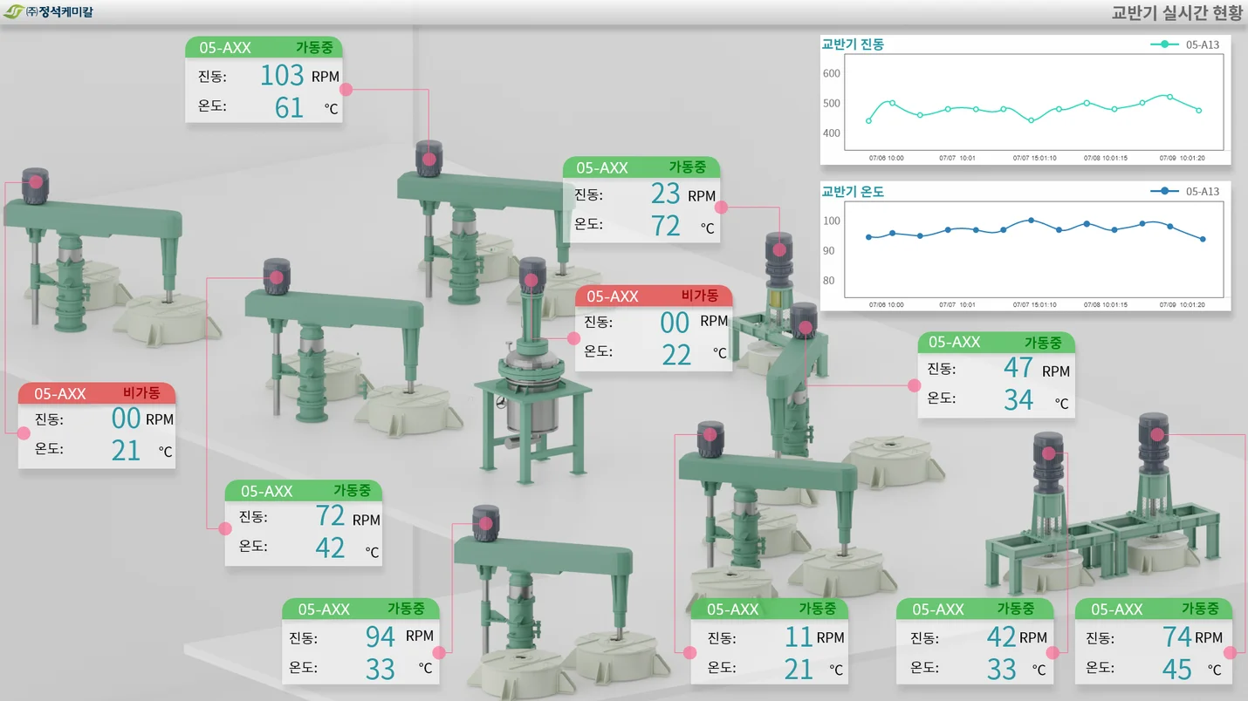This screenshot has height=701, width=1248.
Task: Open the 42 RPM equipment card
Action: [x=975, y=641]
